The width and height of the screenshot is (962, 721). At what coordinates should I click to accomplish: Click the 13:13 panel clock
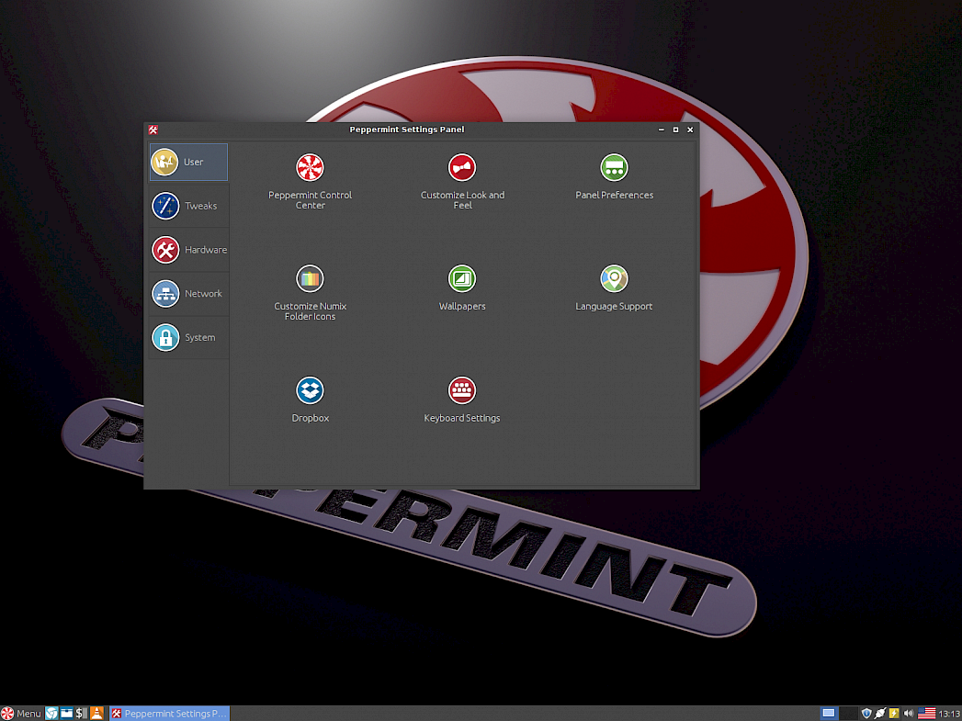[x=949, y=713]
